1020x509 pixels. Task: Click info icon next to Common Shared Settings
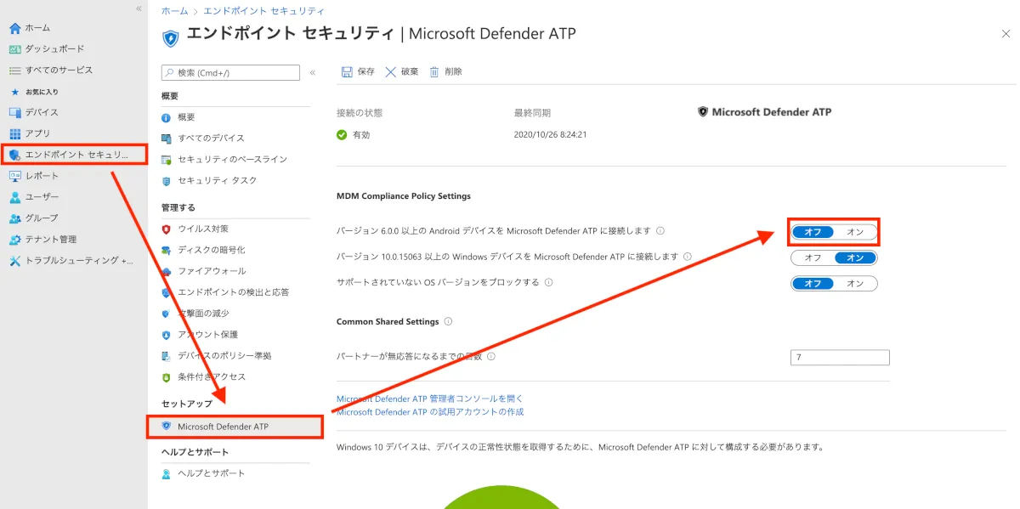(448, 322)
